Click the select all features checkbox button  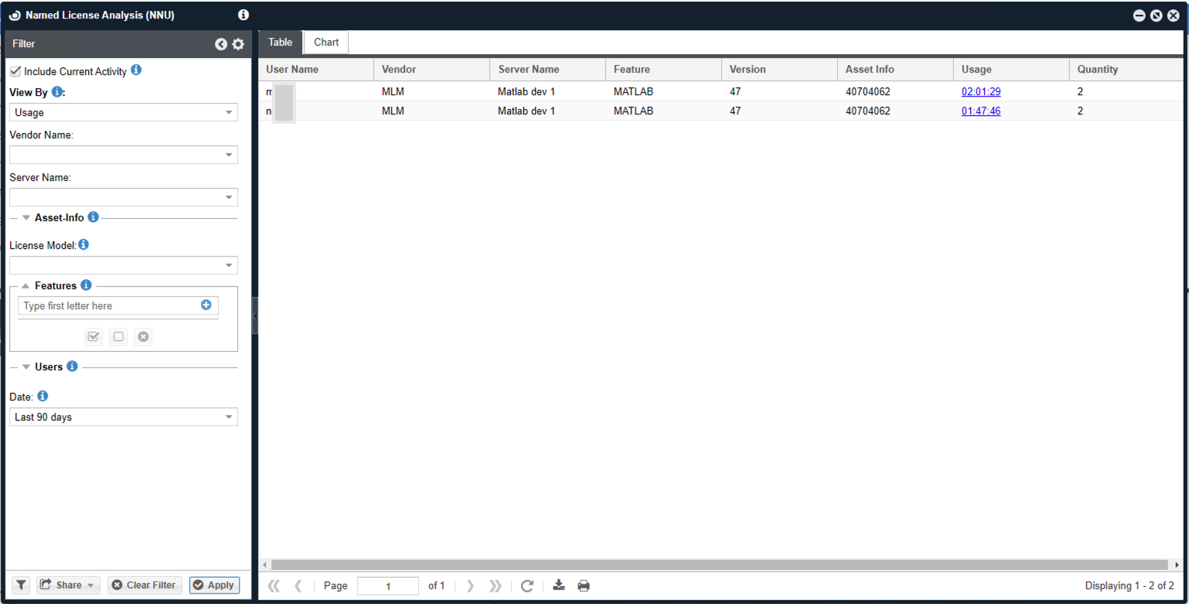click(94, 336)
